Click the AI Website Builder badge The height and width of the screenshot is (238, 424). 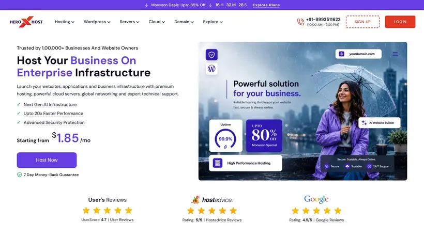(x=380, y=123)
